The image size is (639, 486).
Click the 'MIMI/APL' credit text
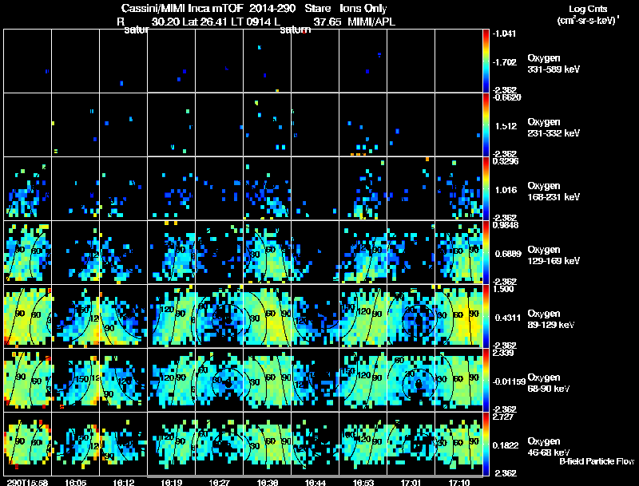(x=371, y=22)
